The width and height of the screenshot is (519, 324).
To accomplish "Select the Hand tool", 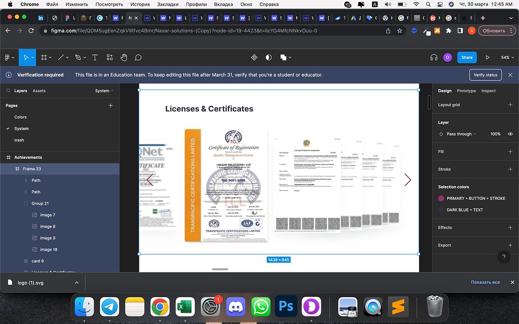I will (124, 57).
